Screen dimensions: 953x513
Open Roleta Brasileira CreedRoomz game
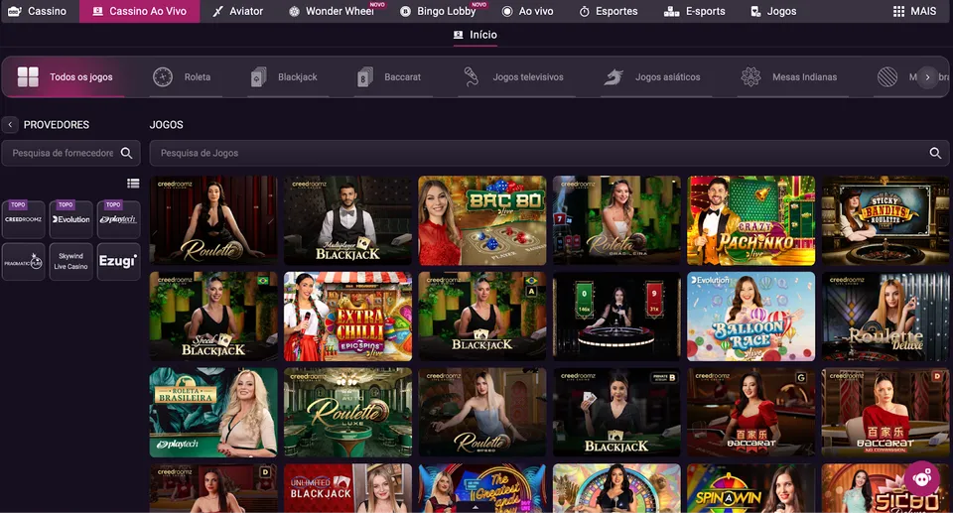pyautogui.click(x=616, y=220)
